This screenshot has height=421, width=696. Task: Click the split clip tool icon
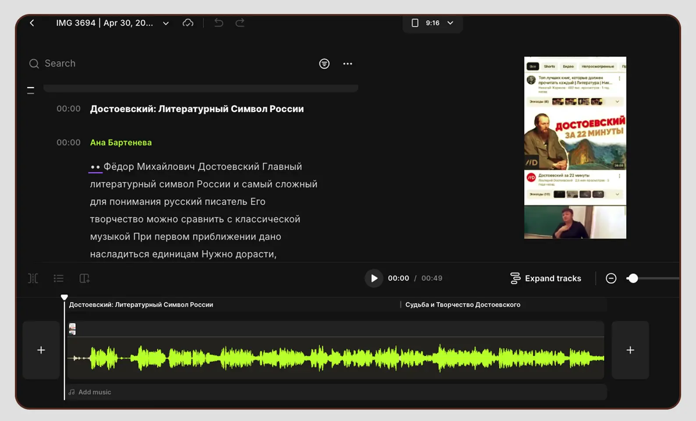click(x=33, y=278)
